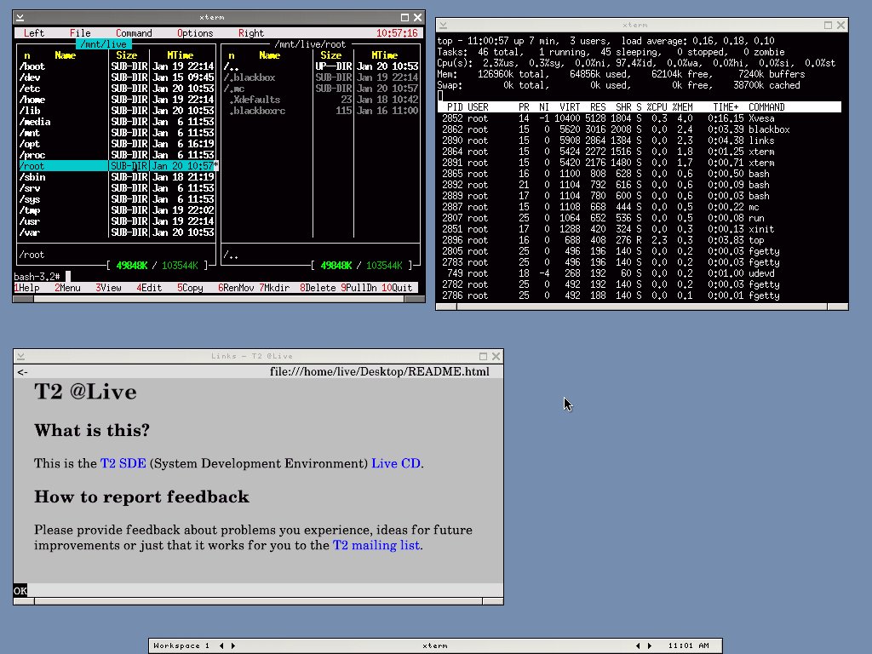This screenshot has height=654, width=872.
Task: Click the iconify button on mc xterm window
Action: tap(20, 17)
